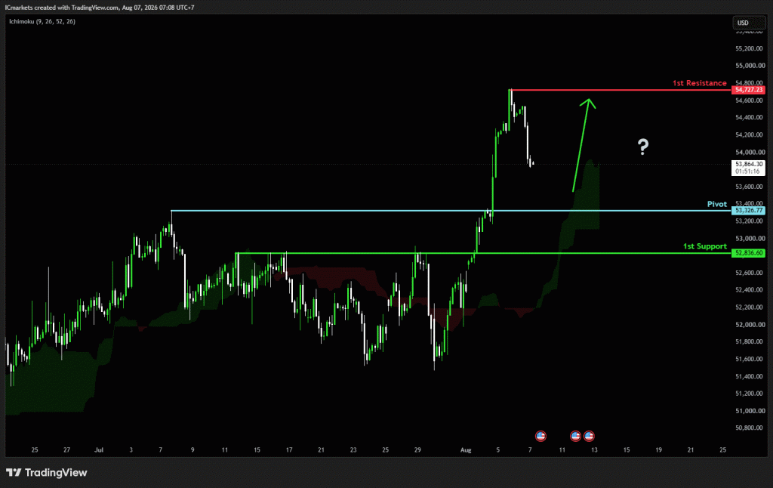Open the rightmost US flag economic event marker

[x=589, y=436]
